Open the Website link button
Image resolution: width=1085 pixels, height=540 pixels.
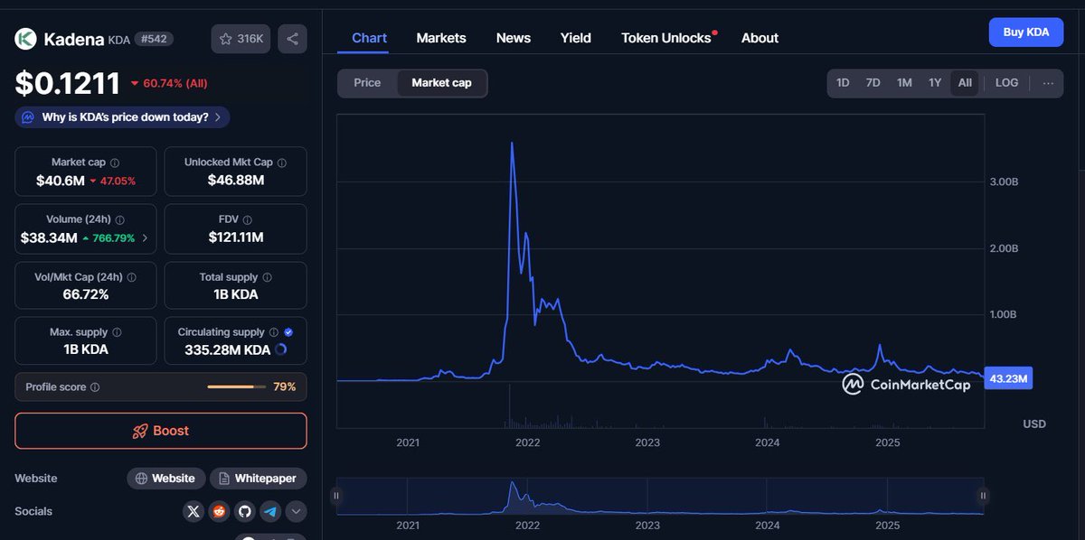coord(165,479)
